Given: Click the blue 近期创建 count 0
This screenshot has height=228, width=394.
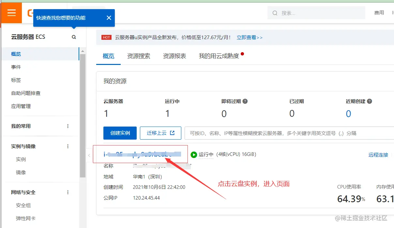Looking at the screenshot, I should pos(348,114).
